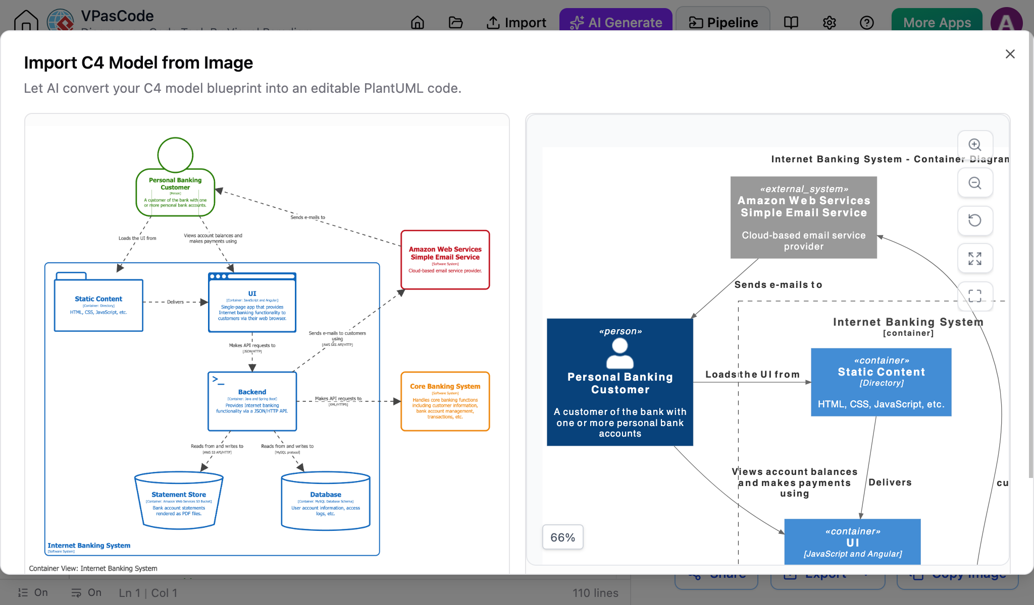Image resolution: width=1034 pixels, height=605 pixels.
Task: Click the 'Loads the UI from' label in the rendered preview
Action: pos(752,375)
